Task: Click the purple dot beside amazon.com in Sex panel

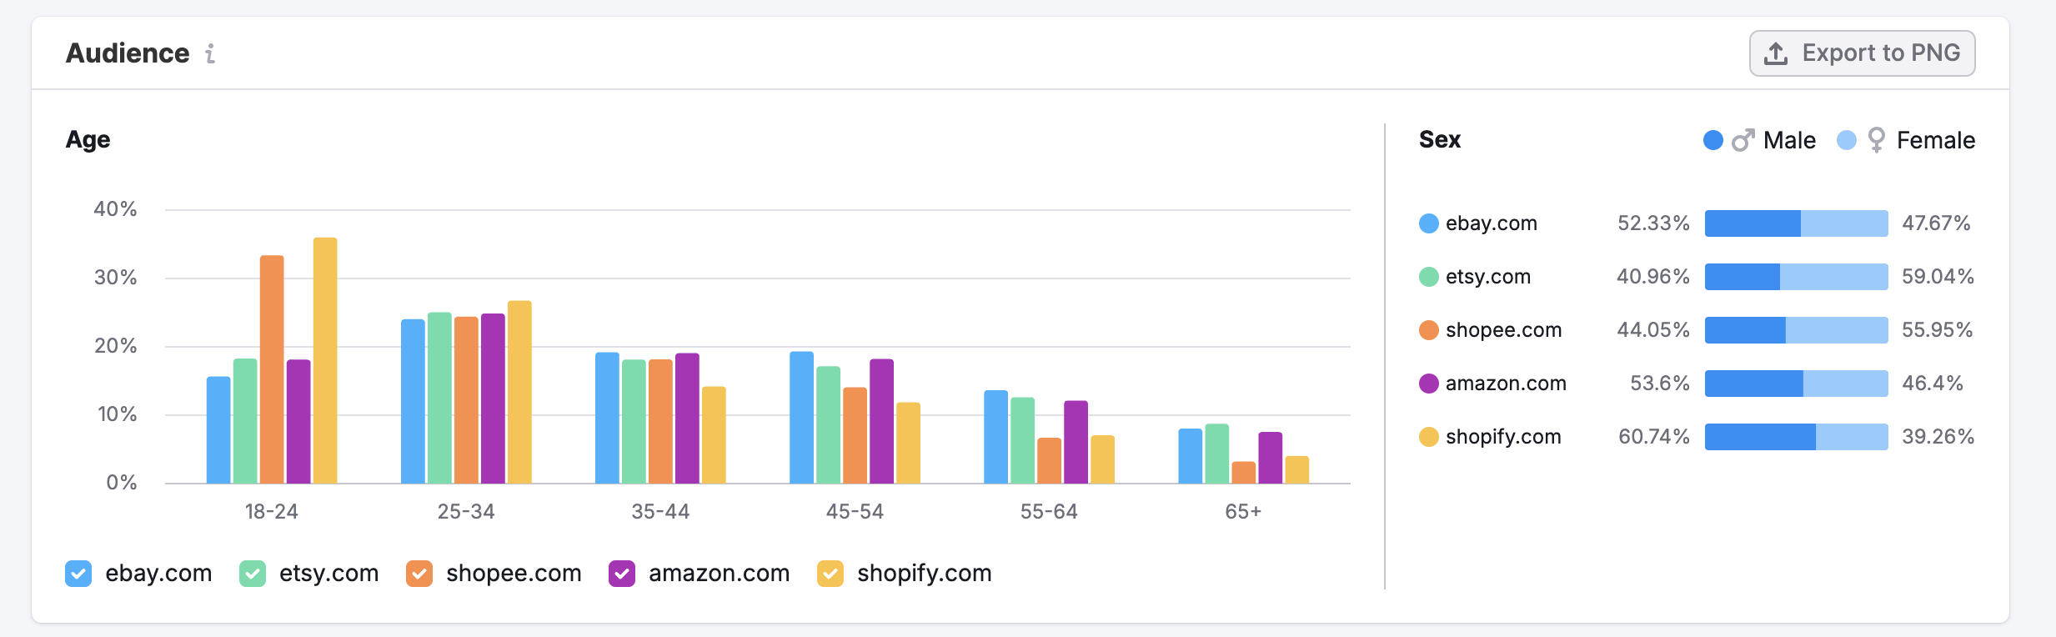Action: [1428, 383]
